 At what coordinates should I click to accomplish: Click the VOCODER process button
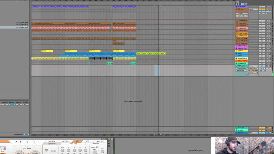click(35, 153)
